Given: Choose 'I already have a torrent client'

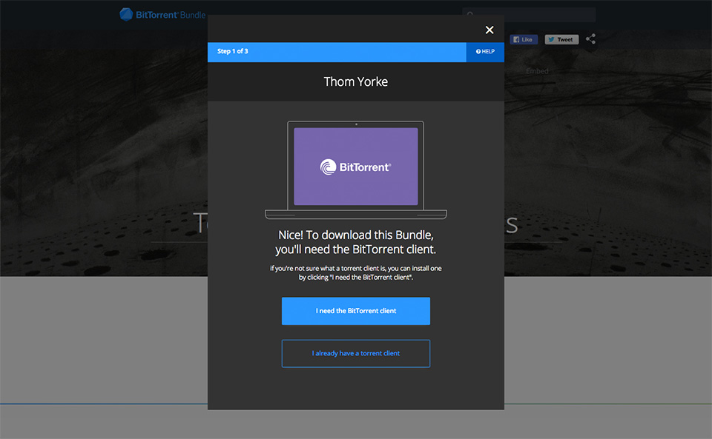Looking at the screenshot, I should pyautogui.click(x=356, y=353).
